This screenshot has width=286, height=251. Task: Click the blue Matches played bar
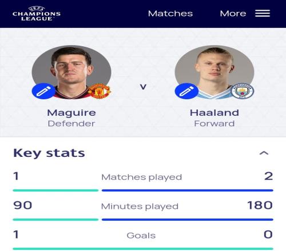pos(188,191)
